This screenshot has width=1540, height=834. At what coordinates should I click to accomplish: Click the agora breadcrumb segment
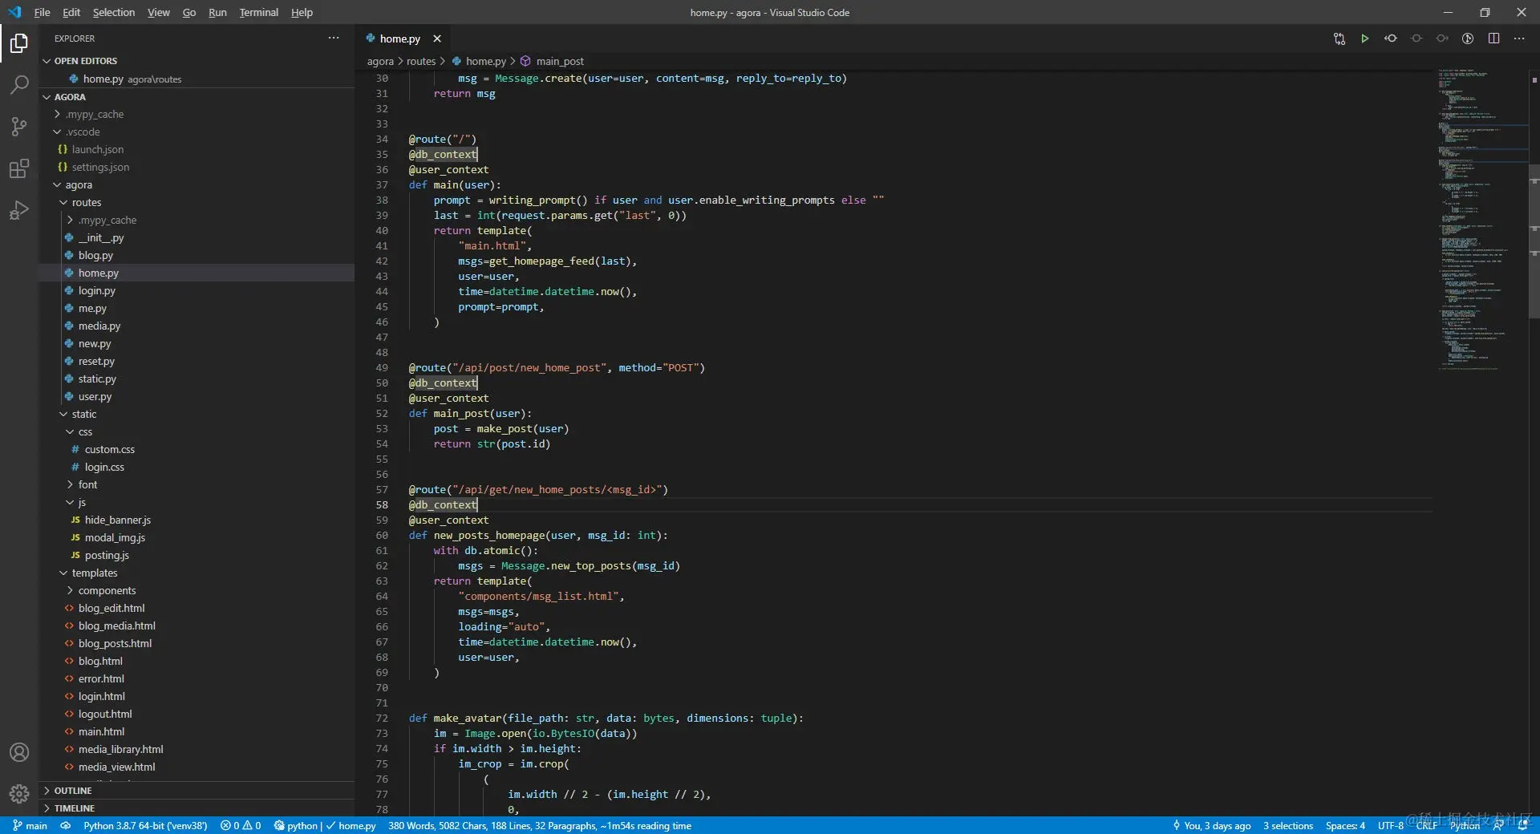pyautogui.click(x=380, y=61)
